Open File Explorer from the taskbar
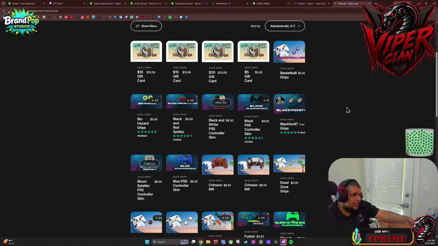 click(x=208, y=242)
